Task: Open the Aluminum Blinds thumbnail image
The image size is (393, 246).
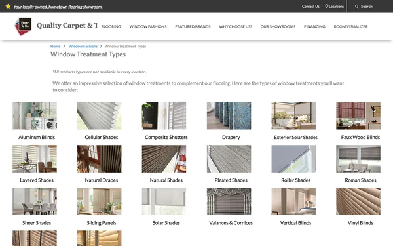Action: tap(35, 115)
